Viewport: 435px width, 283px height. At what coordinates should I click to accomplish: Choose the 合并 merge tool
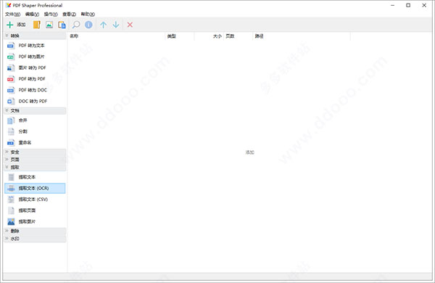click(x=35, y=120)
